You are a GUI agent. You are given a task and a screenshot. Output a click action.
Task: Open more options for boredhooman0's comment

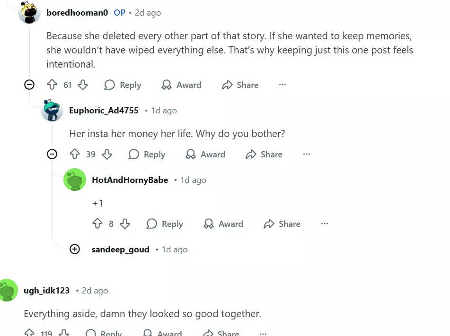[x=282, y=85]
